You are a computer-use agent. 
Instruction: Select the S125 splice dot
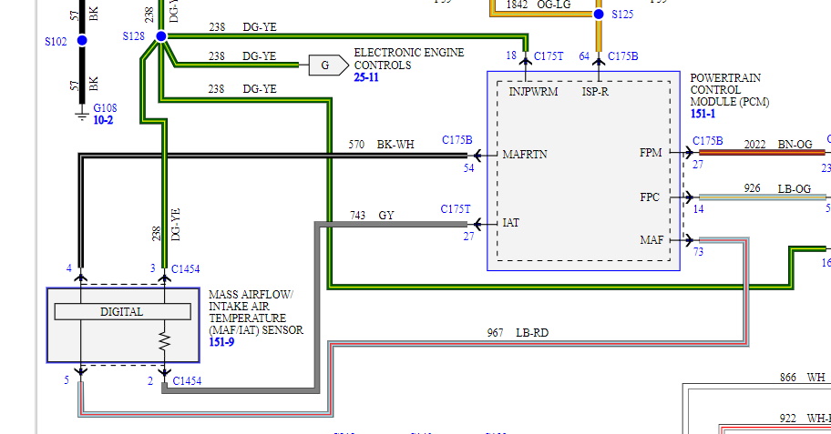[x=599, y=15]
